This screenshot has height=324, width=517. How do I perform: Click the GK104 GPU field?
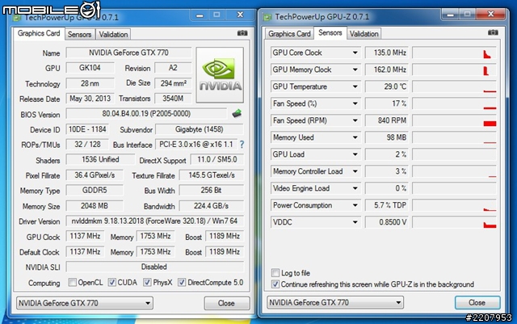pyautogui.click(x=90, y=68)
